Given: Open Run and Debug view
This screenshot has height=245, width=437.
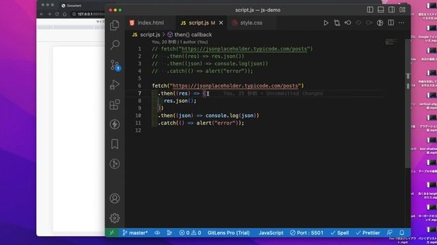Looking at the screenshot, I should point(115,84).
